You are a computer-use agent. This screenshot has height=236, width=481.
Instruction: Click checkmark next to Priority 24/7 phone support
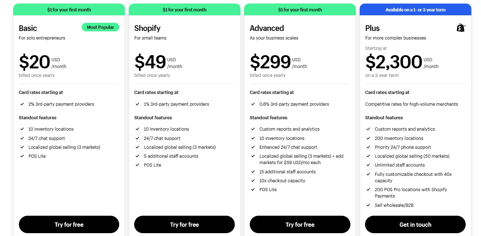(x=369, y=147)
